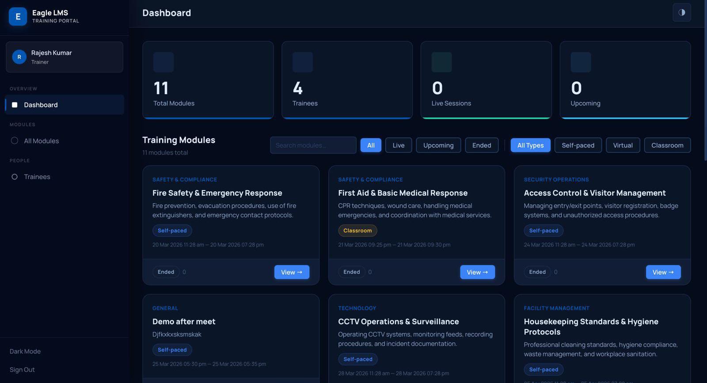The width and height of the screenshot is (707, 383).
Task: Click the Facility Management category label
Action: click(x=557, y=308)
